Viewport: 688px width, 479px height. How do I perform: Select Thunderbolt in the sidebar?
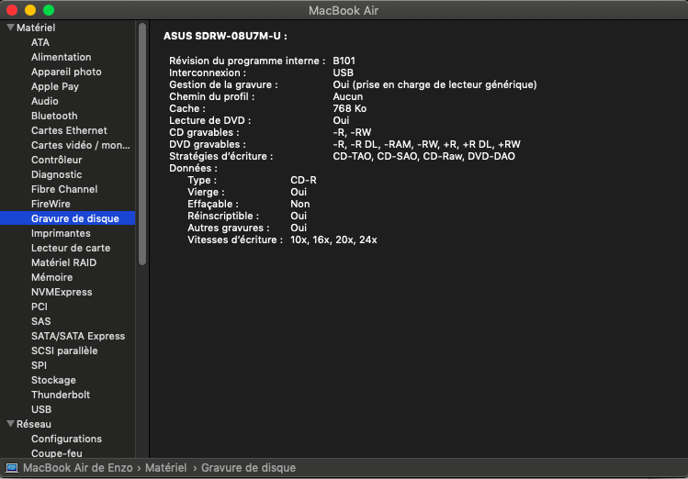61,395
